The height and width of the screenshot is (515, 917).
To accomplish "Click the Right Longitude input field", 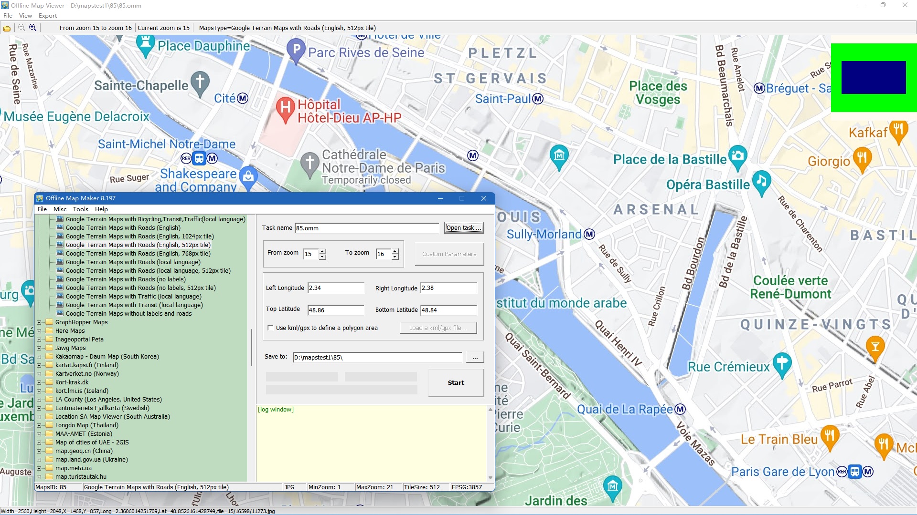I will [x=448, y=288].
